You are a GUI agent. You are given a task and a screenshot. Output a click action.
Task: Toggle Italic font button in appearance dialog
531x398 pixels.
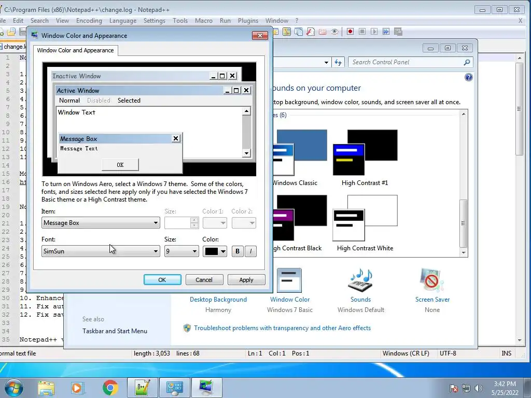pyautogui.click(x=250, y=251)
